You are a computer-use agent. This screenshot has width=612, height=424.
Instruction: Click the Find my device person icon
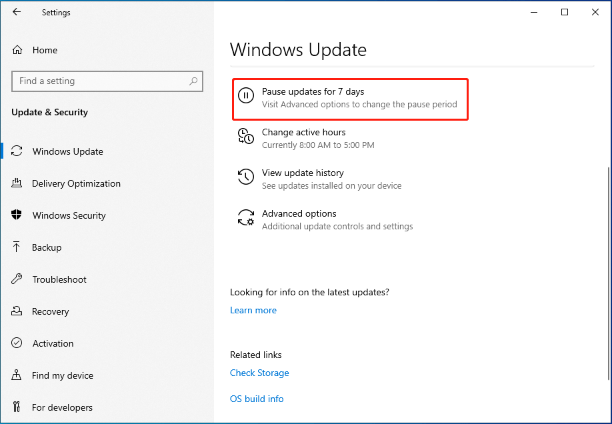(x=17, y=375)
